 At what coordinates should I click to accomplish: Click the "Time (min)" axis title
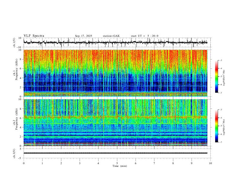pyautogui.click(x=120, y=166)
